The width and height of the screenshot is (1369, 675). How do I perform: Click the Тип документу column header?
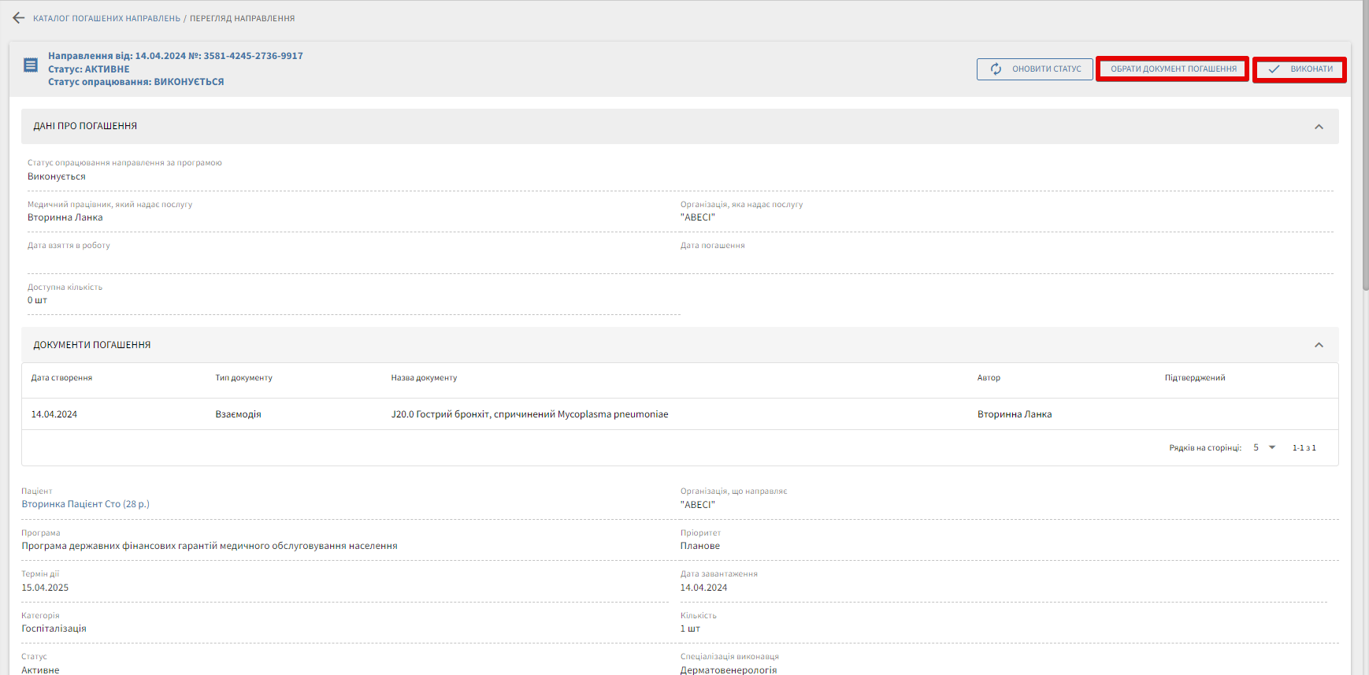coord(243,378)
